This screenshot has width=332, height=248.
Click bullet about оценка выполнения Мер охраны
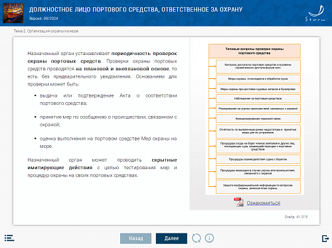click(108, 143)
